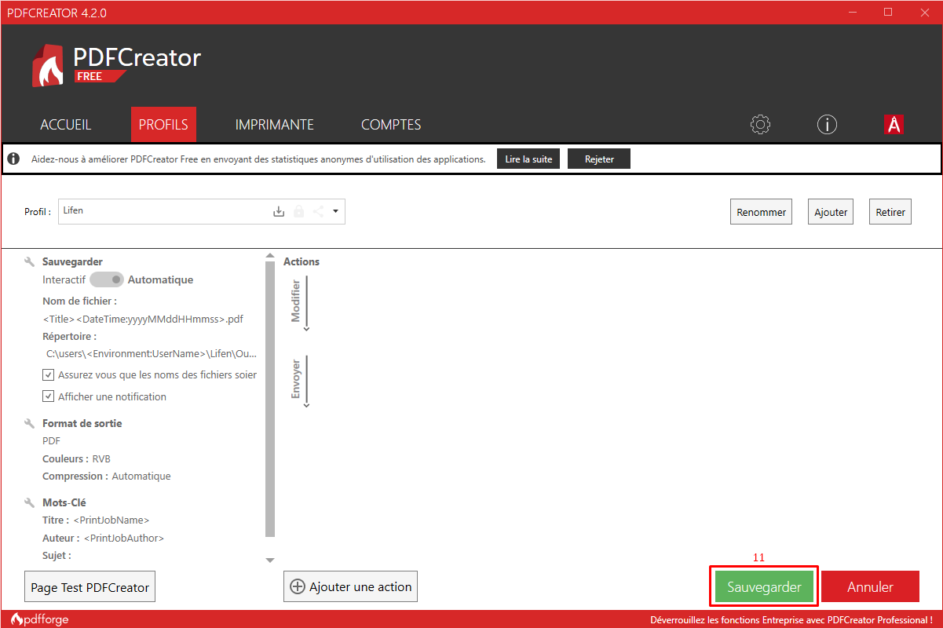Toggle the Interactif/Automatique switch
Image resolution: width=943 pixels, height=628 pixels.
click(x=107, y=279)
